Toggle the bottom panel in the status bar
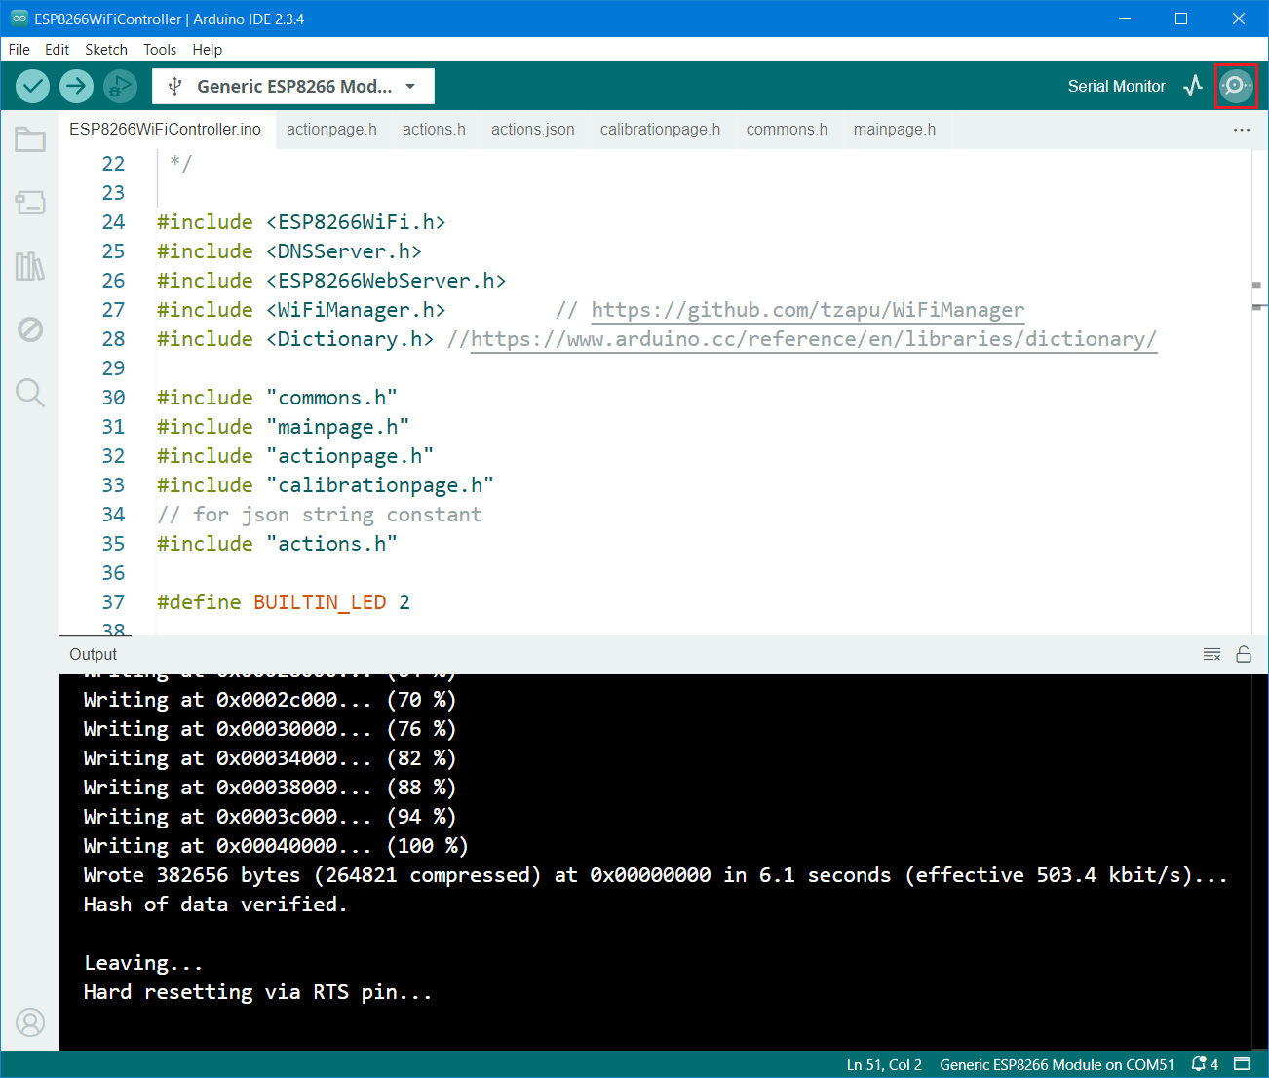This screenshot has height=1078, width=1269. [x=1242, y=1064]
